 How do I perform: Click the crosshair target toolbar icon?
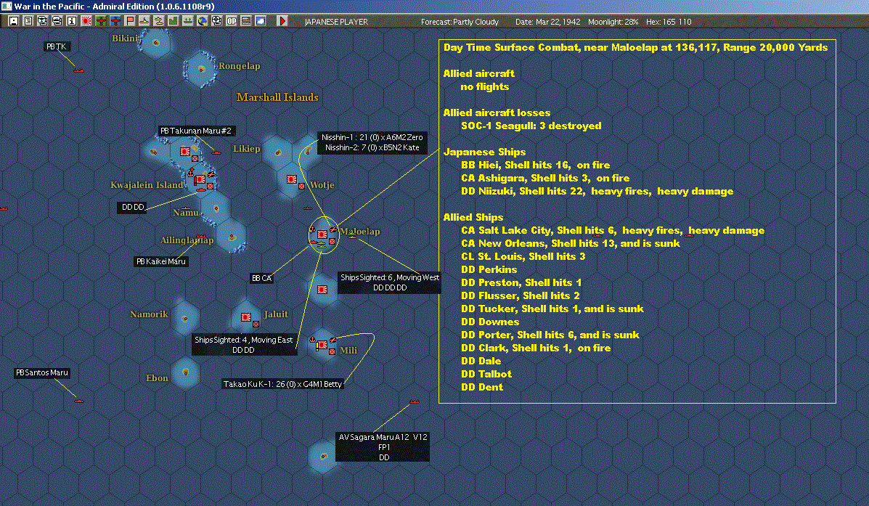pyautogui.click(x=216, y=21)
